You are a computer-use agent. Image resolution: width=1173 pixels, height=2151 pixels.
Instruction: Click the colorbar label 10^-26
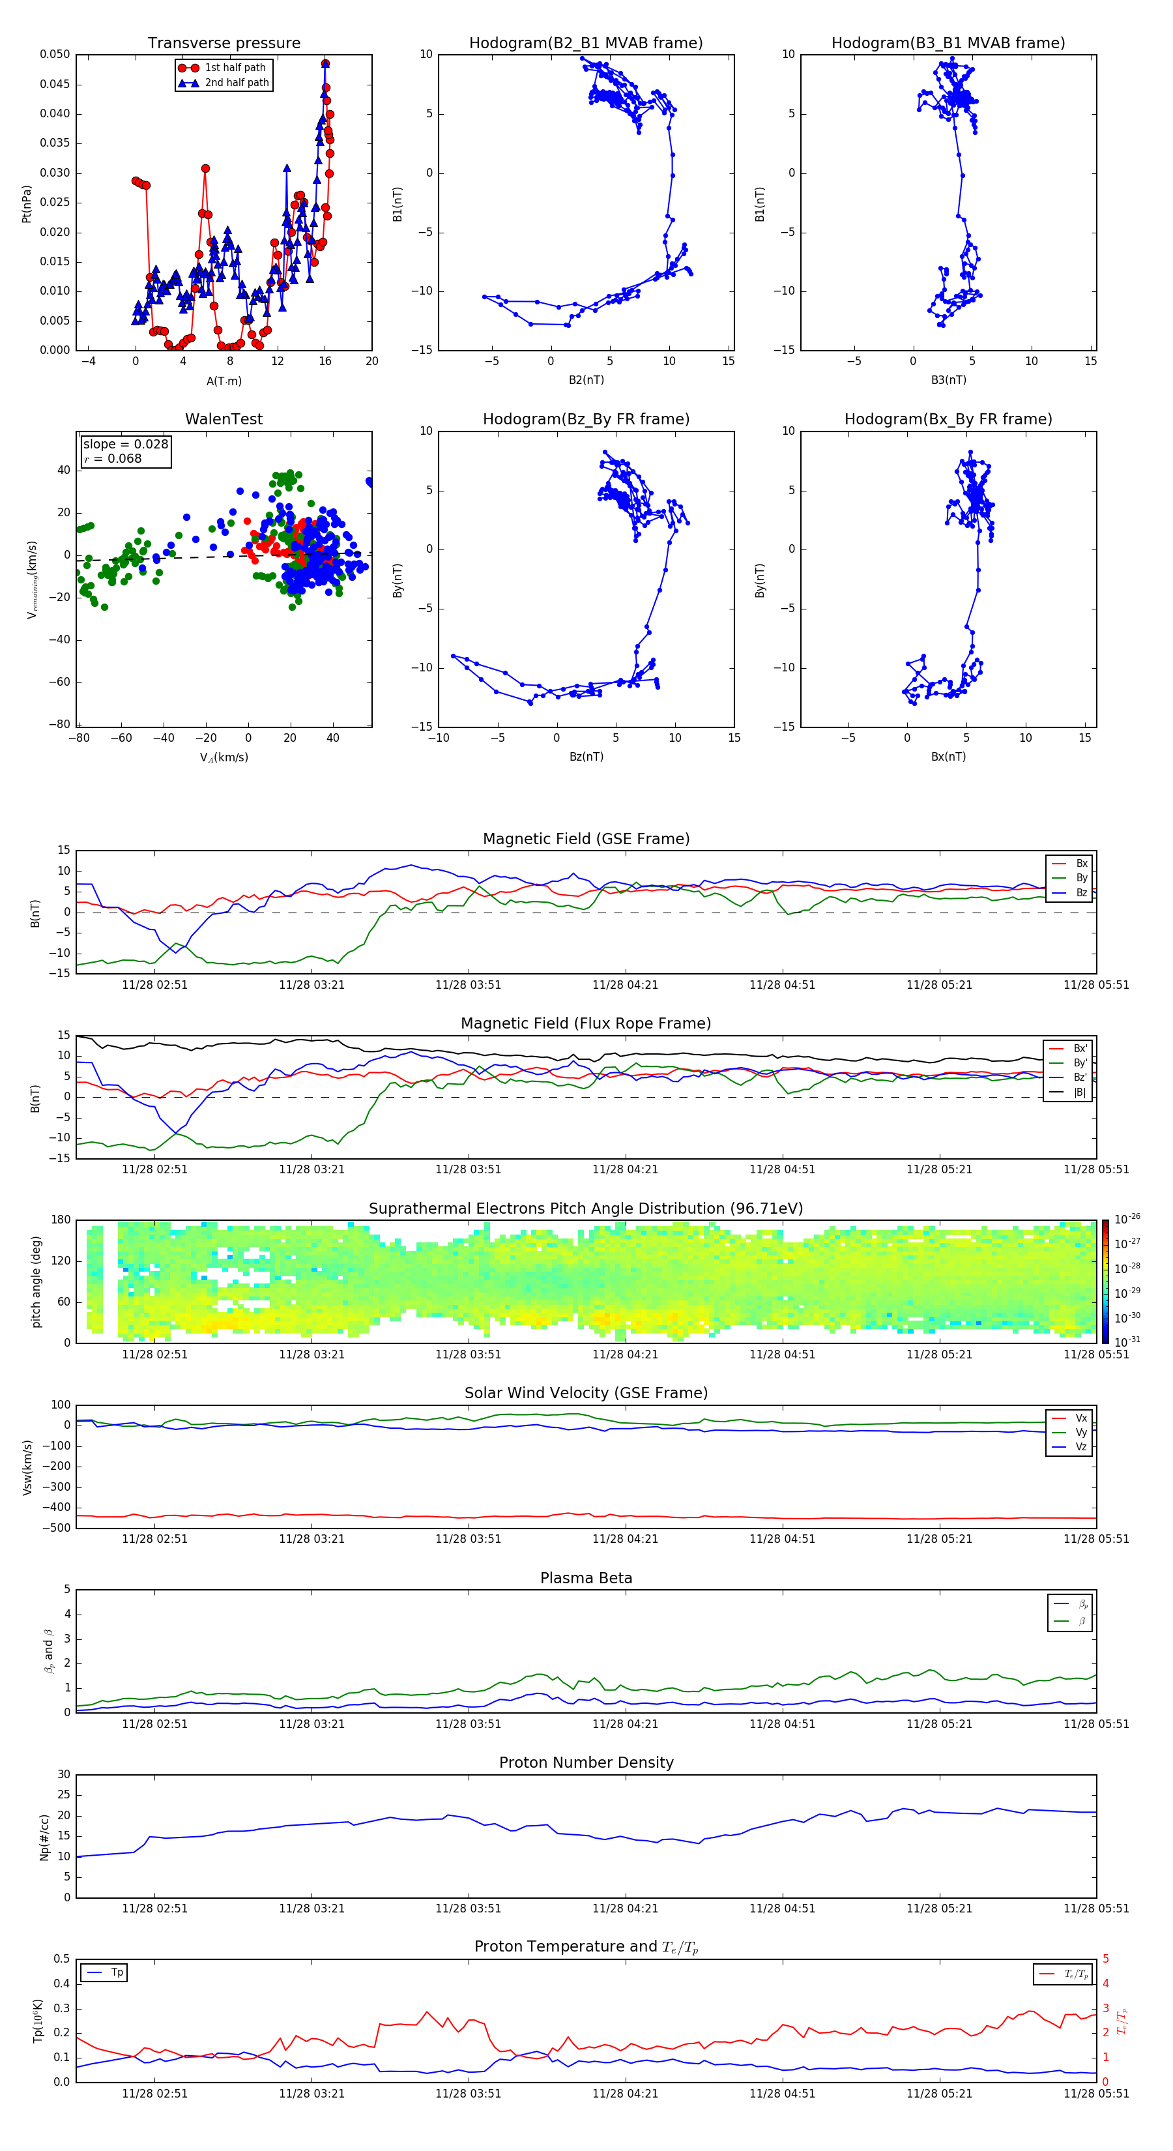pos(1127,1219)
